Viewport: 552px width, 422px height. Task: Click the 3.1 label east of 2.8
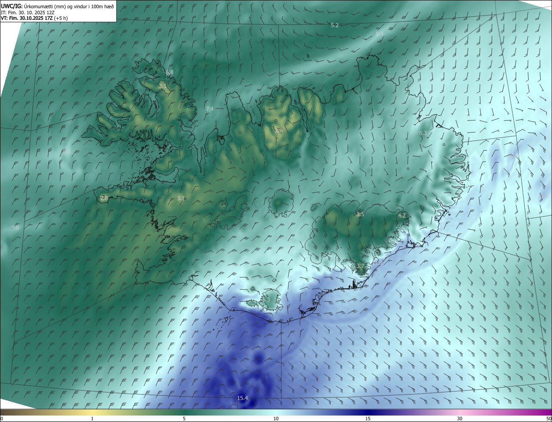coord(181,198)
